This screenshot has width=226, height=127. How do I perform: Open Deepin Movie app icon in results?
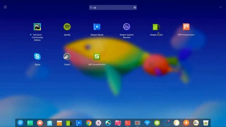pyautogui.click(x=97, y=27)
